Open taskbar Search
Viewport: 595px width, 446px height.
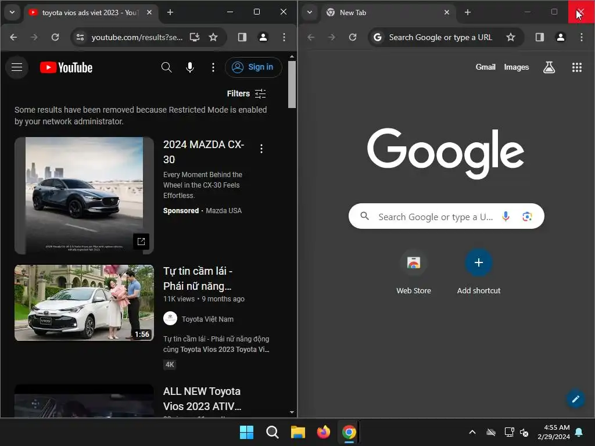[273, 432]
